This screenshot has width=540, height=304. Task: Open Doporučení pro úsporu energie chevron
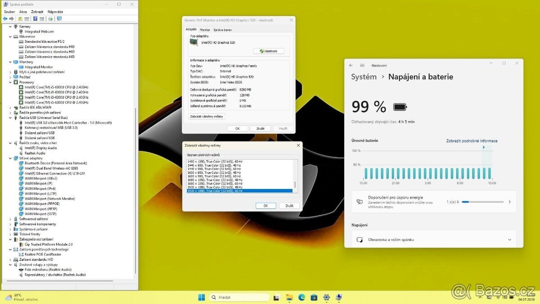click(509, 202)
